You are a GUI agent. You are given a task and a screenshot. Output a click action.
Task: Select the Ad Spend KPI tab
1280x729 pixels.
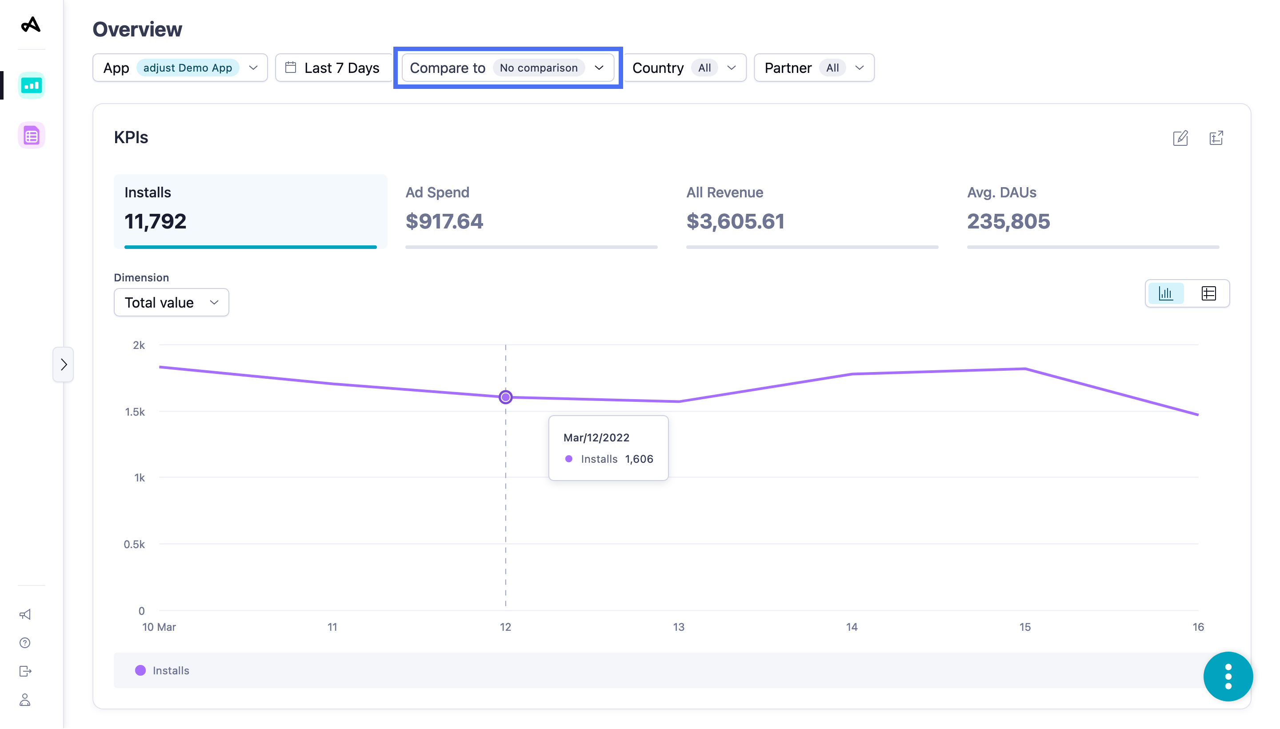[x=531, y=211]
